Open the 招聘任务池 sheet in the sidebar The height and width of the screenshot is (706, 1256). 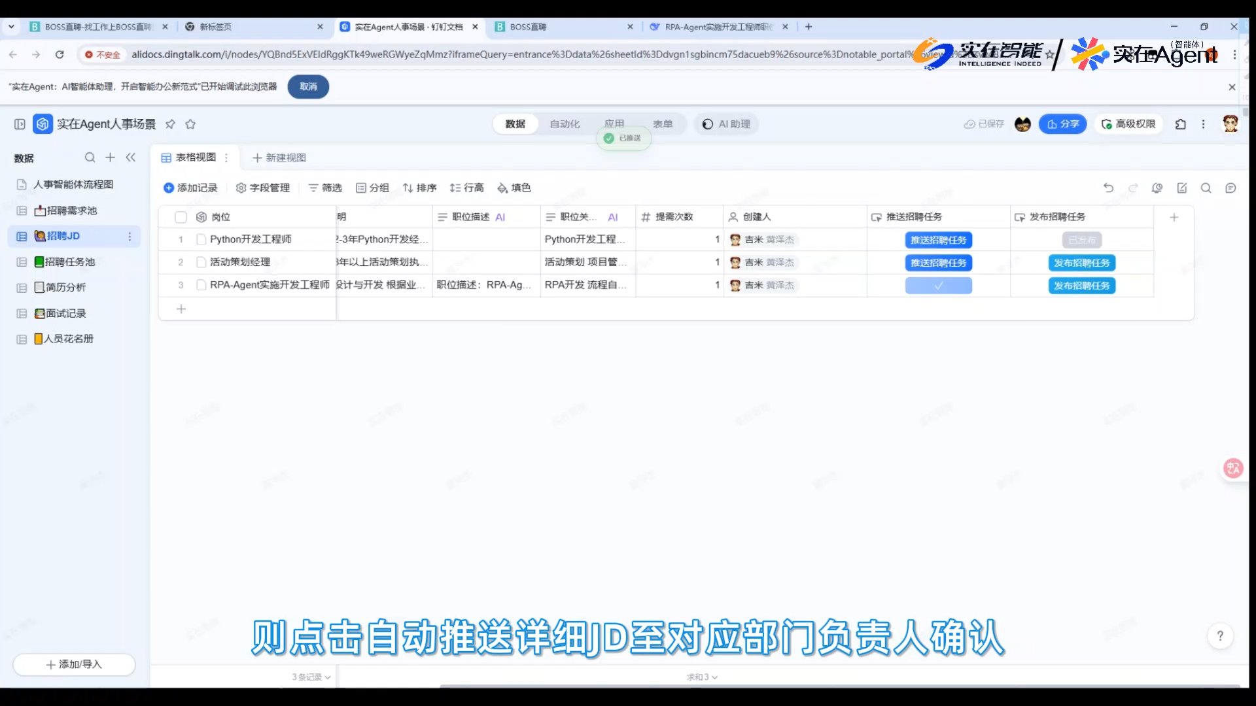[x=70, y=261]
